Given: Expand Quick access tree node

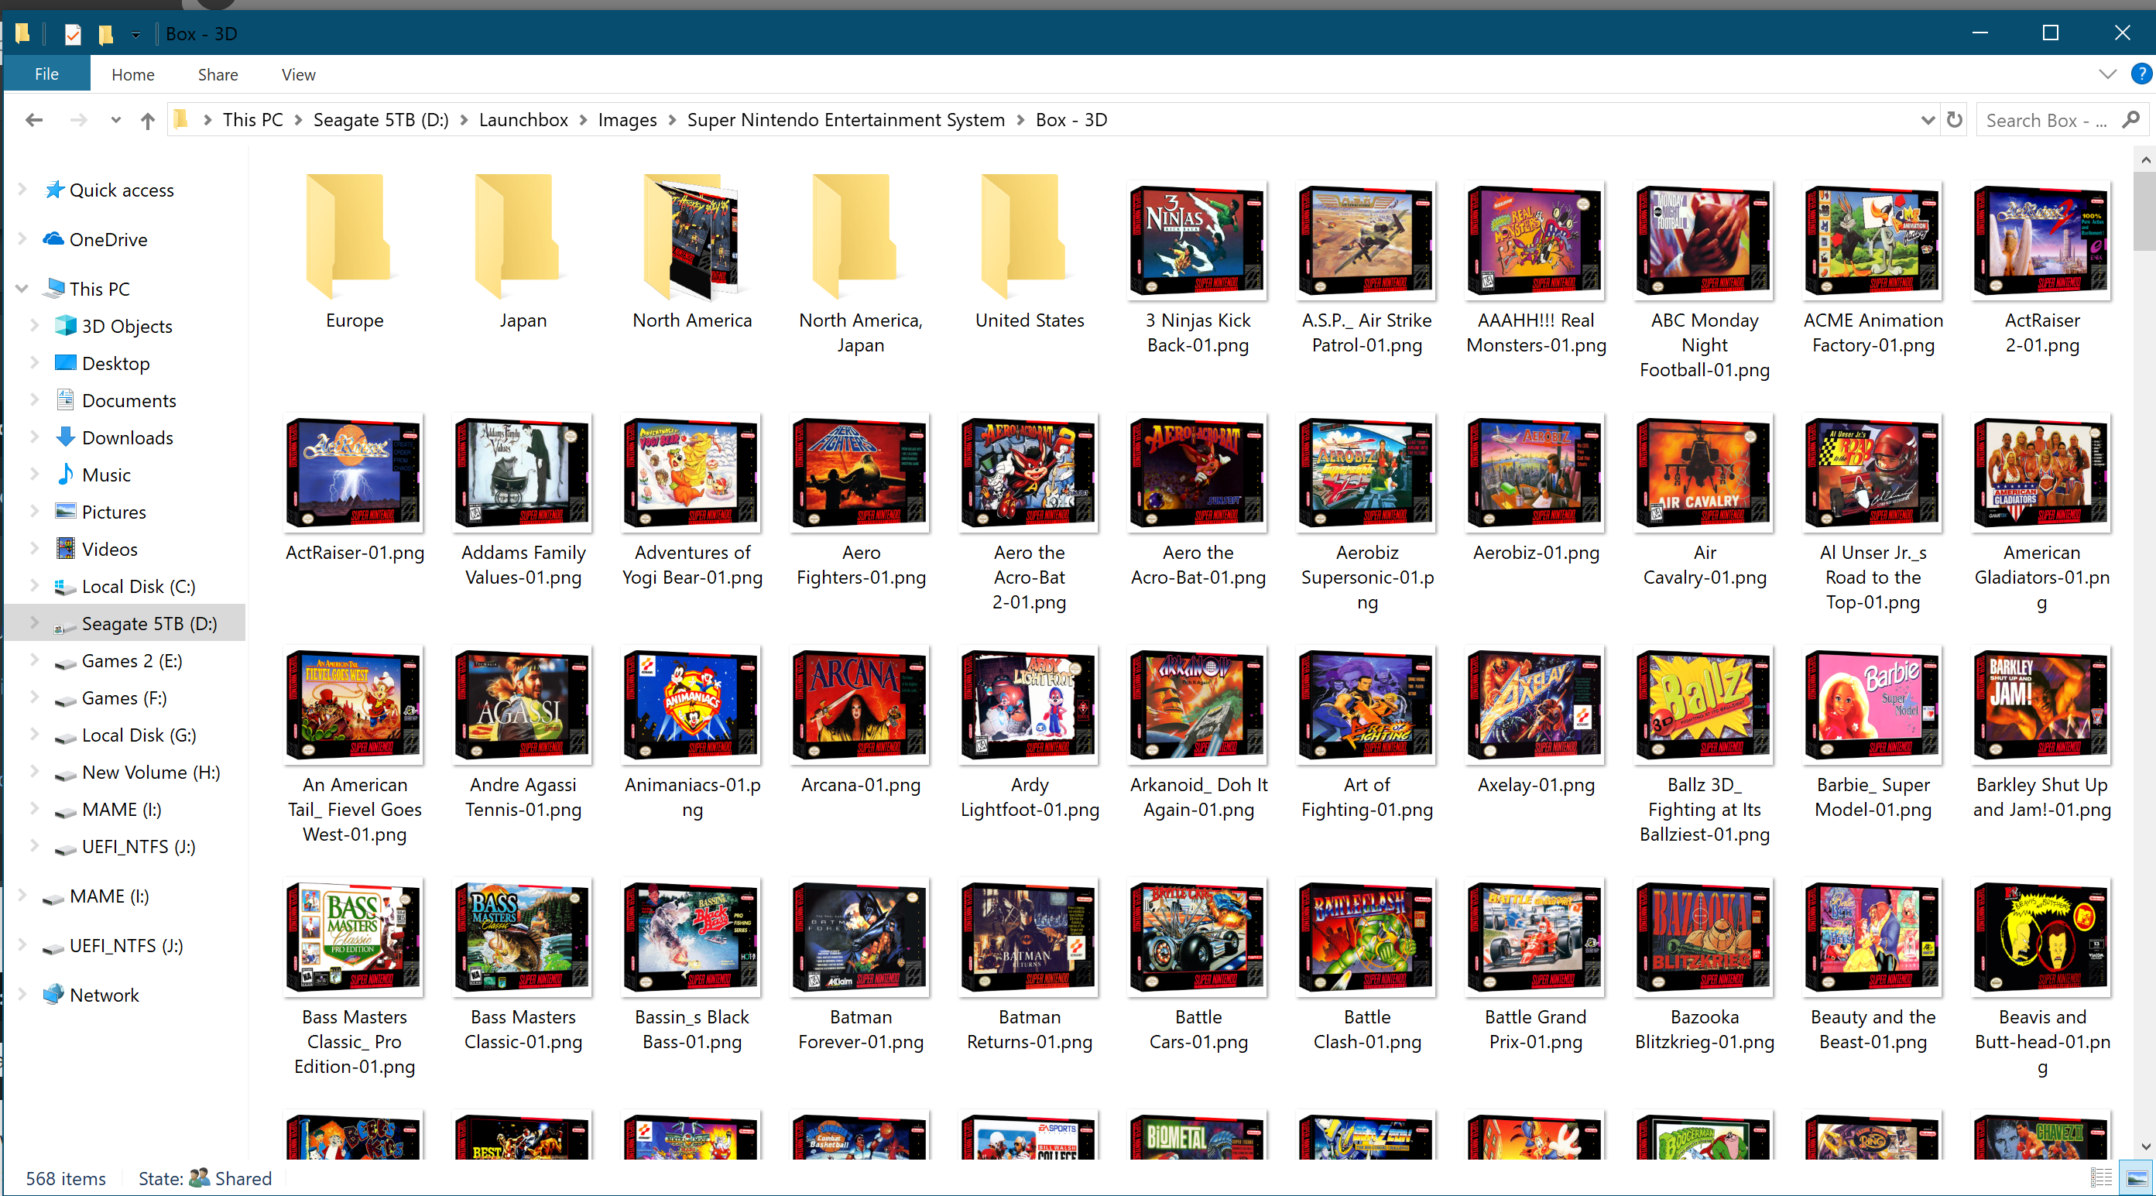Looking at the screenshot, I should (x=22, y=190).
